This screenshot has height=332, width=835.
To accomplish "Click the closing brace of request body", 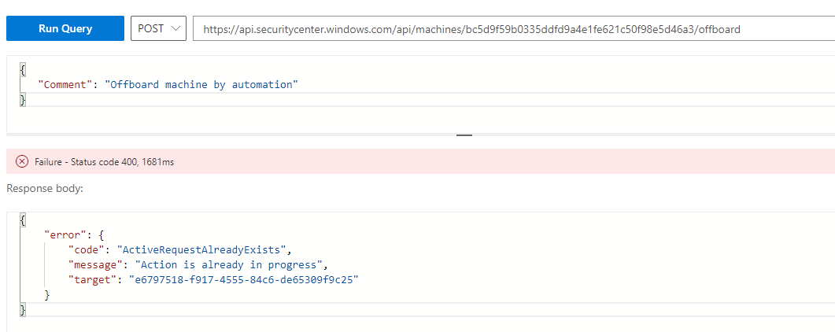I will point(22,99).
